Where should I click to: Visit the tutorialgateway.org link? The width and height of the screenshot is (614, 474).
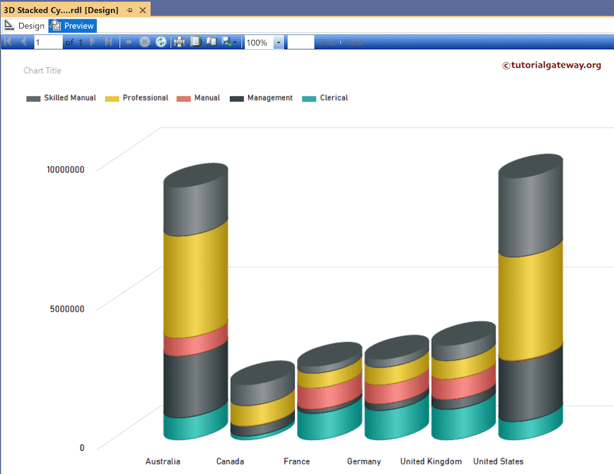(552, 65)
